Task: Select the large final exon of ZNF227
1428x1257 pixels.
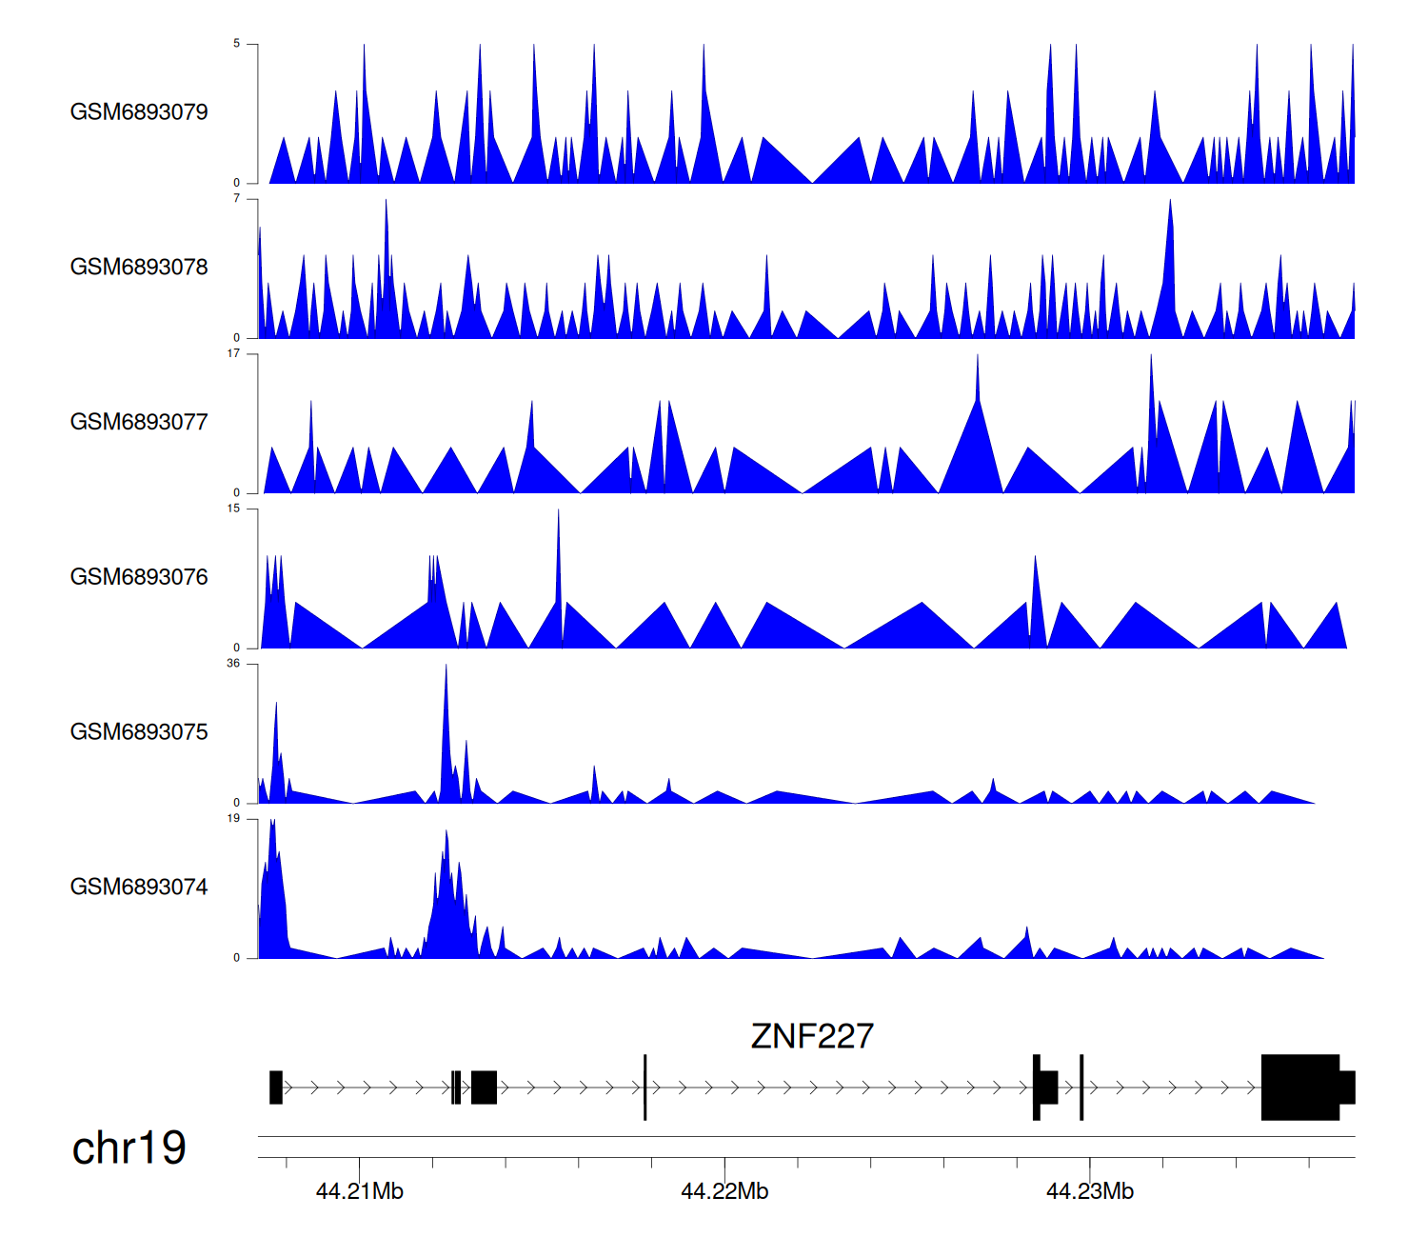Action: [1299, 1087]
